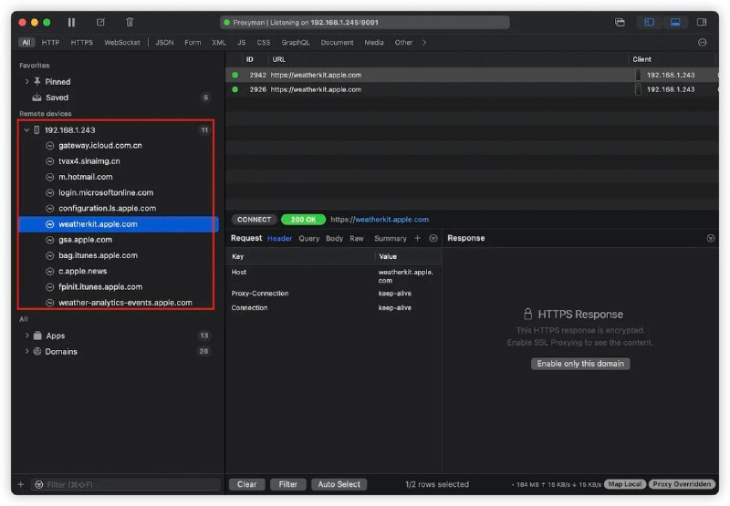The height and width of the screenshot is (506, 730).
Task: Expand the Domains group
Action: click(26, 351)
